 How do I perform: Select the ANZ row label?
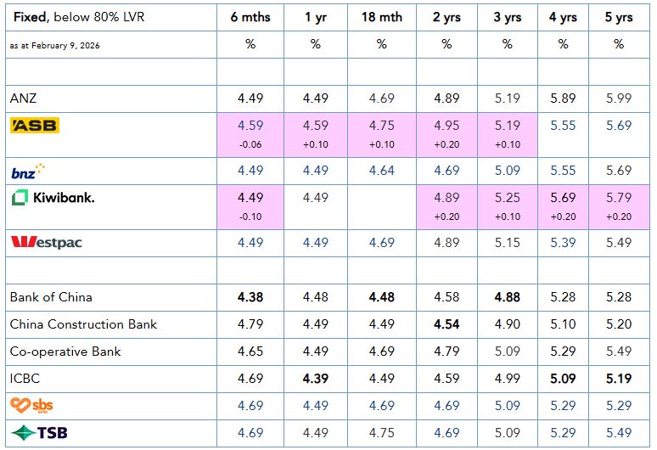coord(23,98)
